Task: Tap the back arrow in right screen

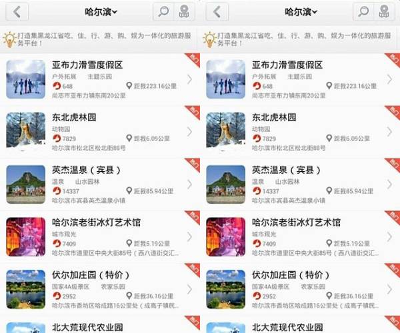Action: [x=217, y=12]
